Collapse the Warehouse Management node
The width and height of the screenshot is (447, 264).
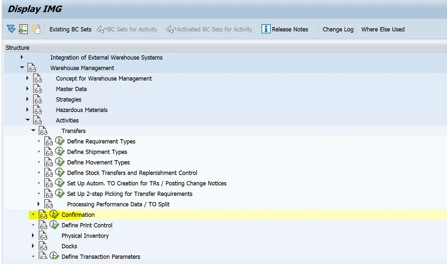22,68
